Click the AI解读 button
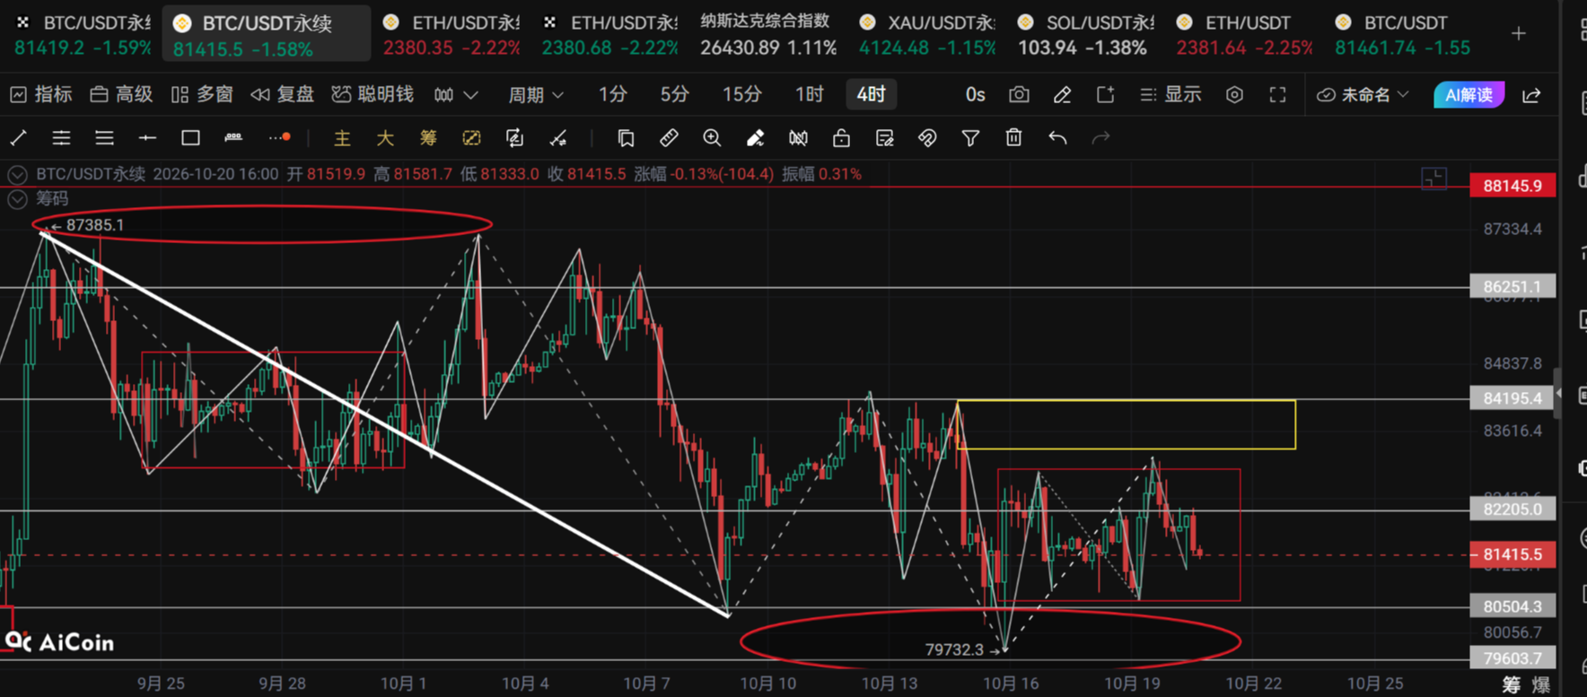 (x=1469, y=95)
